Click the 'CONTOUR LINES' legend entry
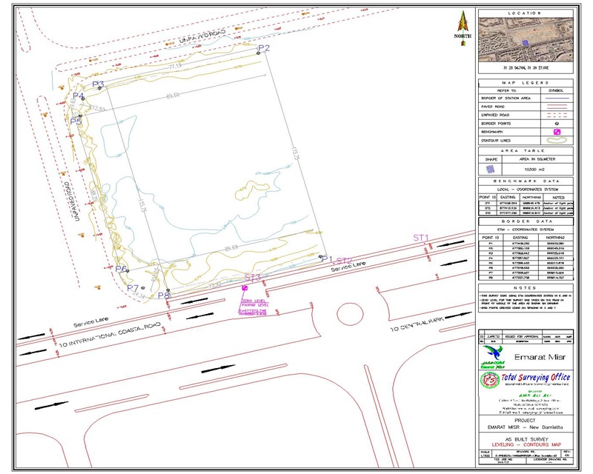This screenshot has width=593, height=474. tap(496, 140)
